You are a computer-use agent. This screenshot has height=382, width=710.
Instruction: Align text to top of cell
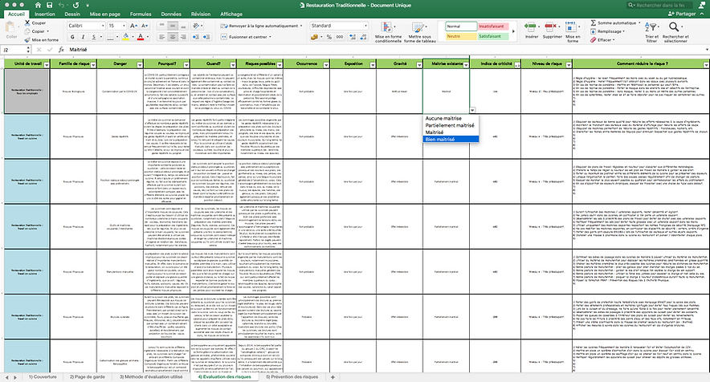coord(161,26)
